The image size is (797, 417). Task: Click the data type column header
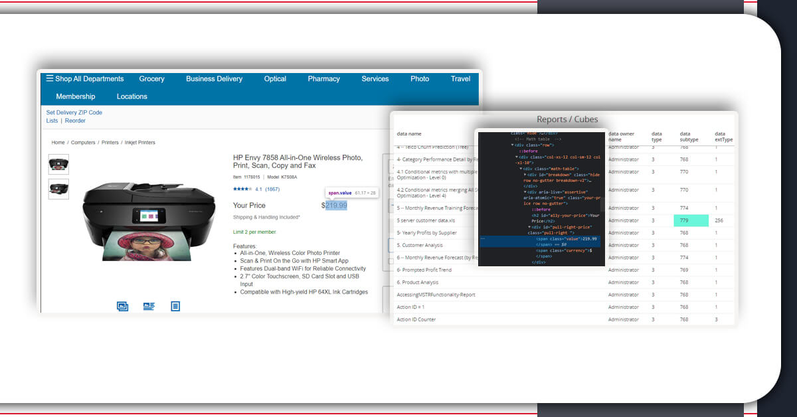click(657, 137)
